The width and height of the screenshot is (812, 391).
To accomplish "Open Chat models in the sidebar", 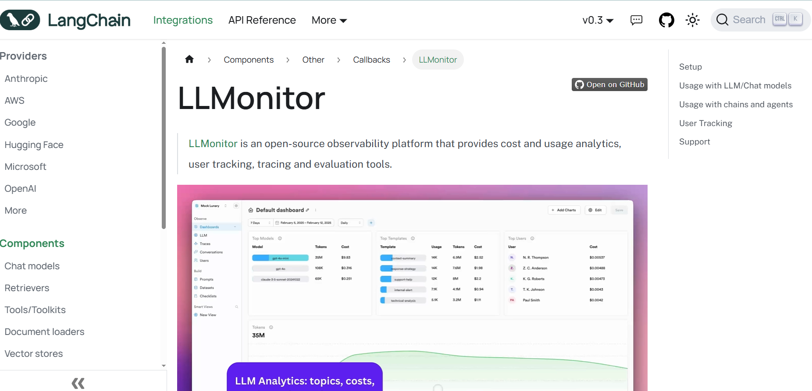I will (x=32, y=266).
